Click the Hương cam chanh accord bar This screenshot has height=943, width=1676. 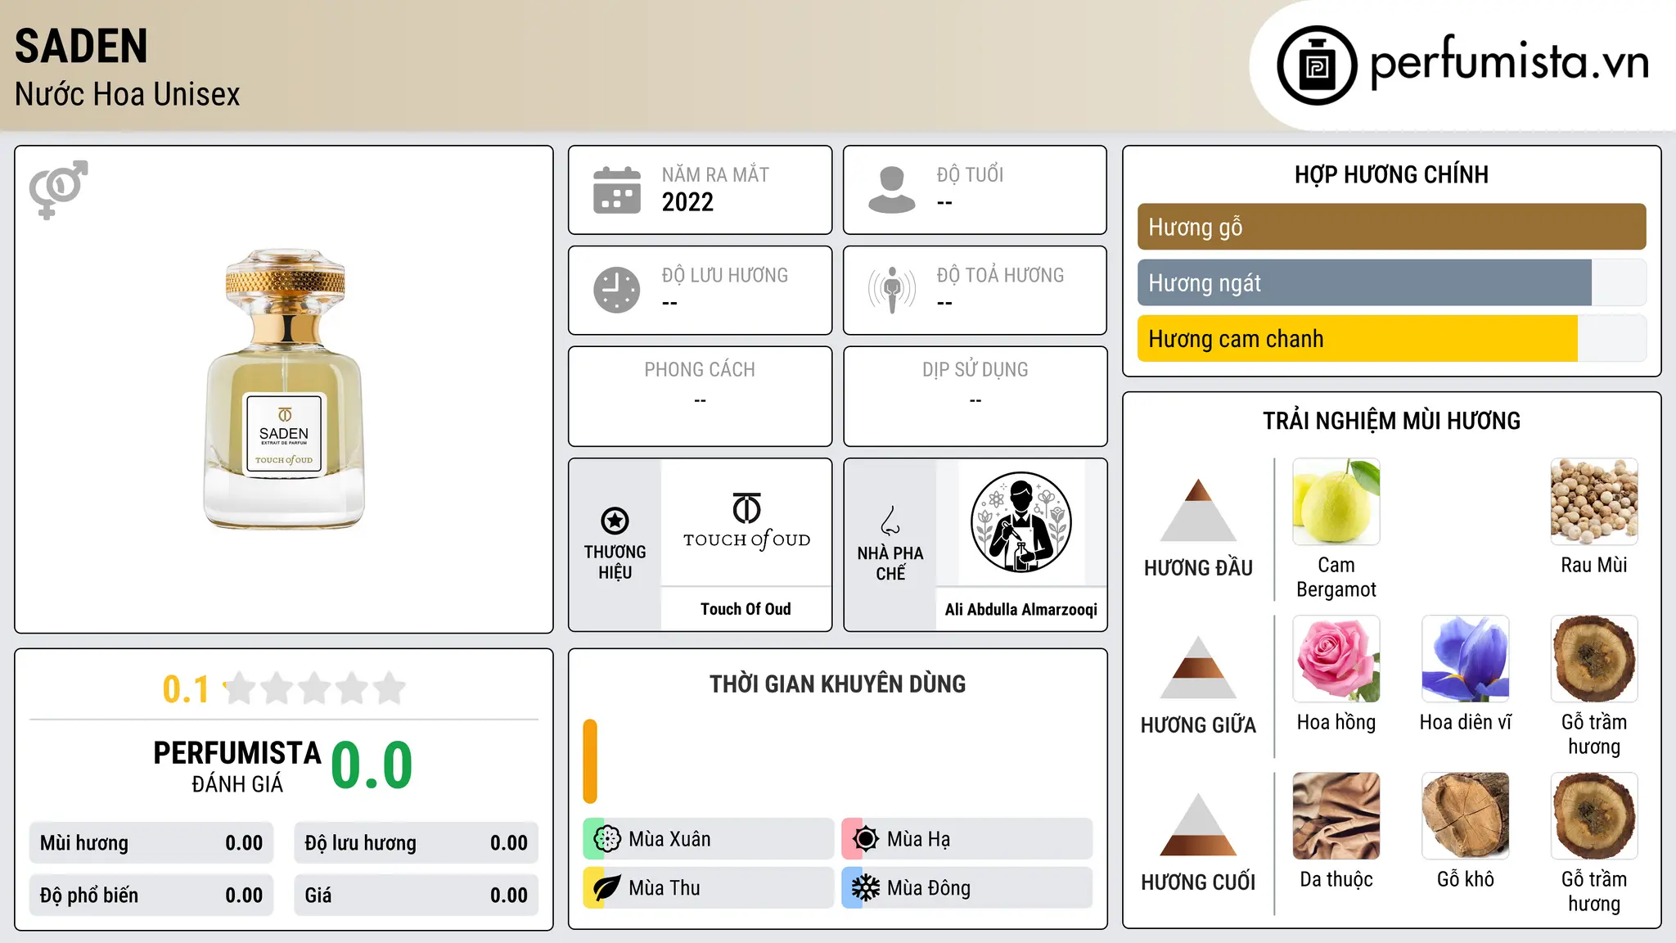click(x=1392, y=338)
